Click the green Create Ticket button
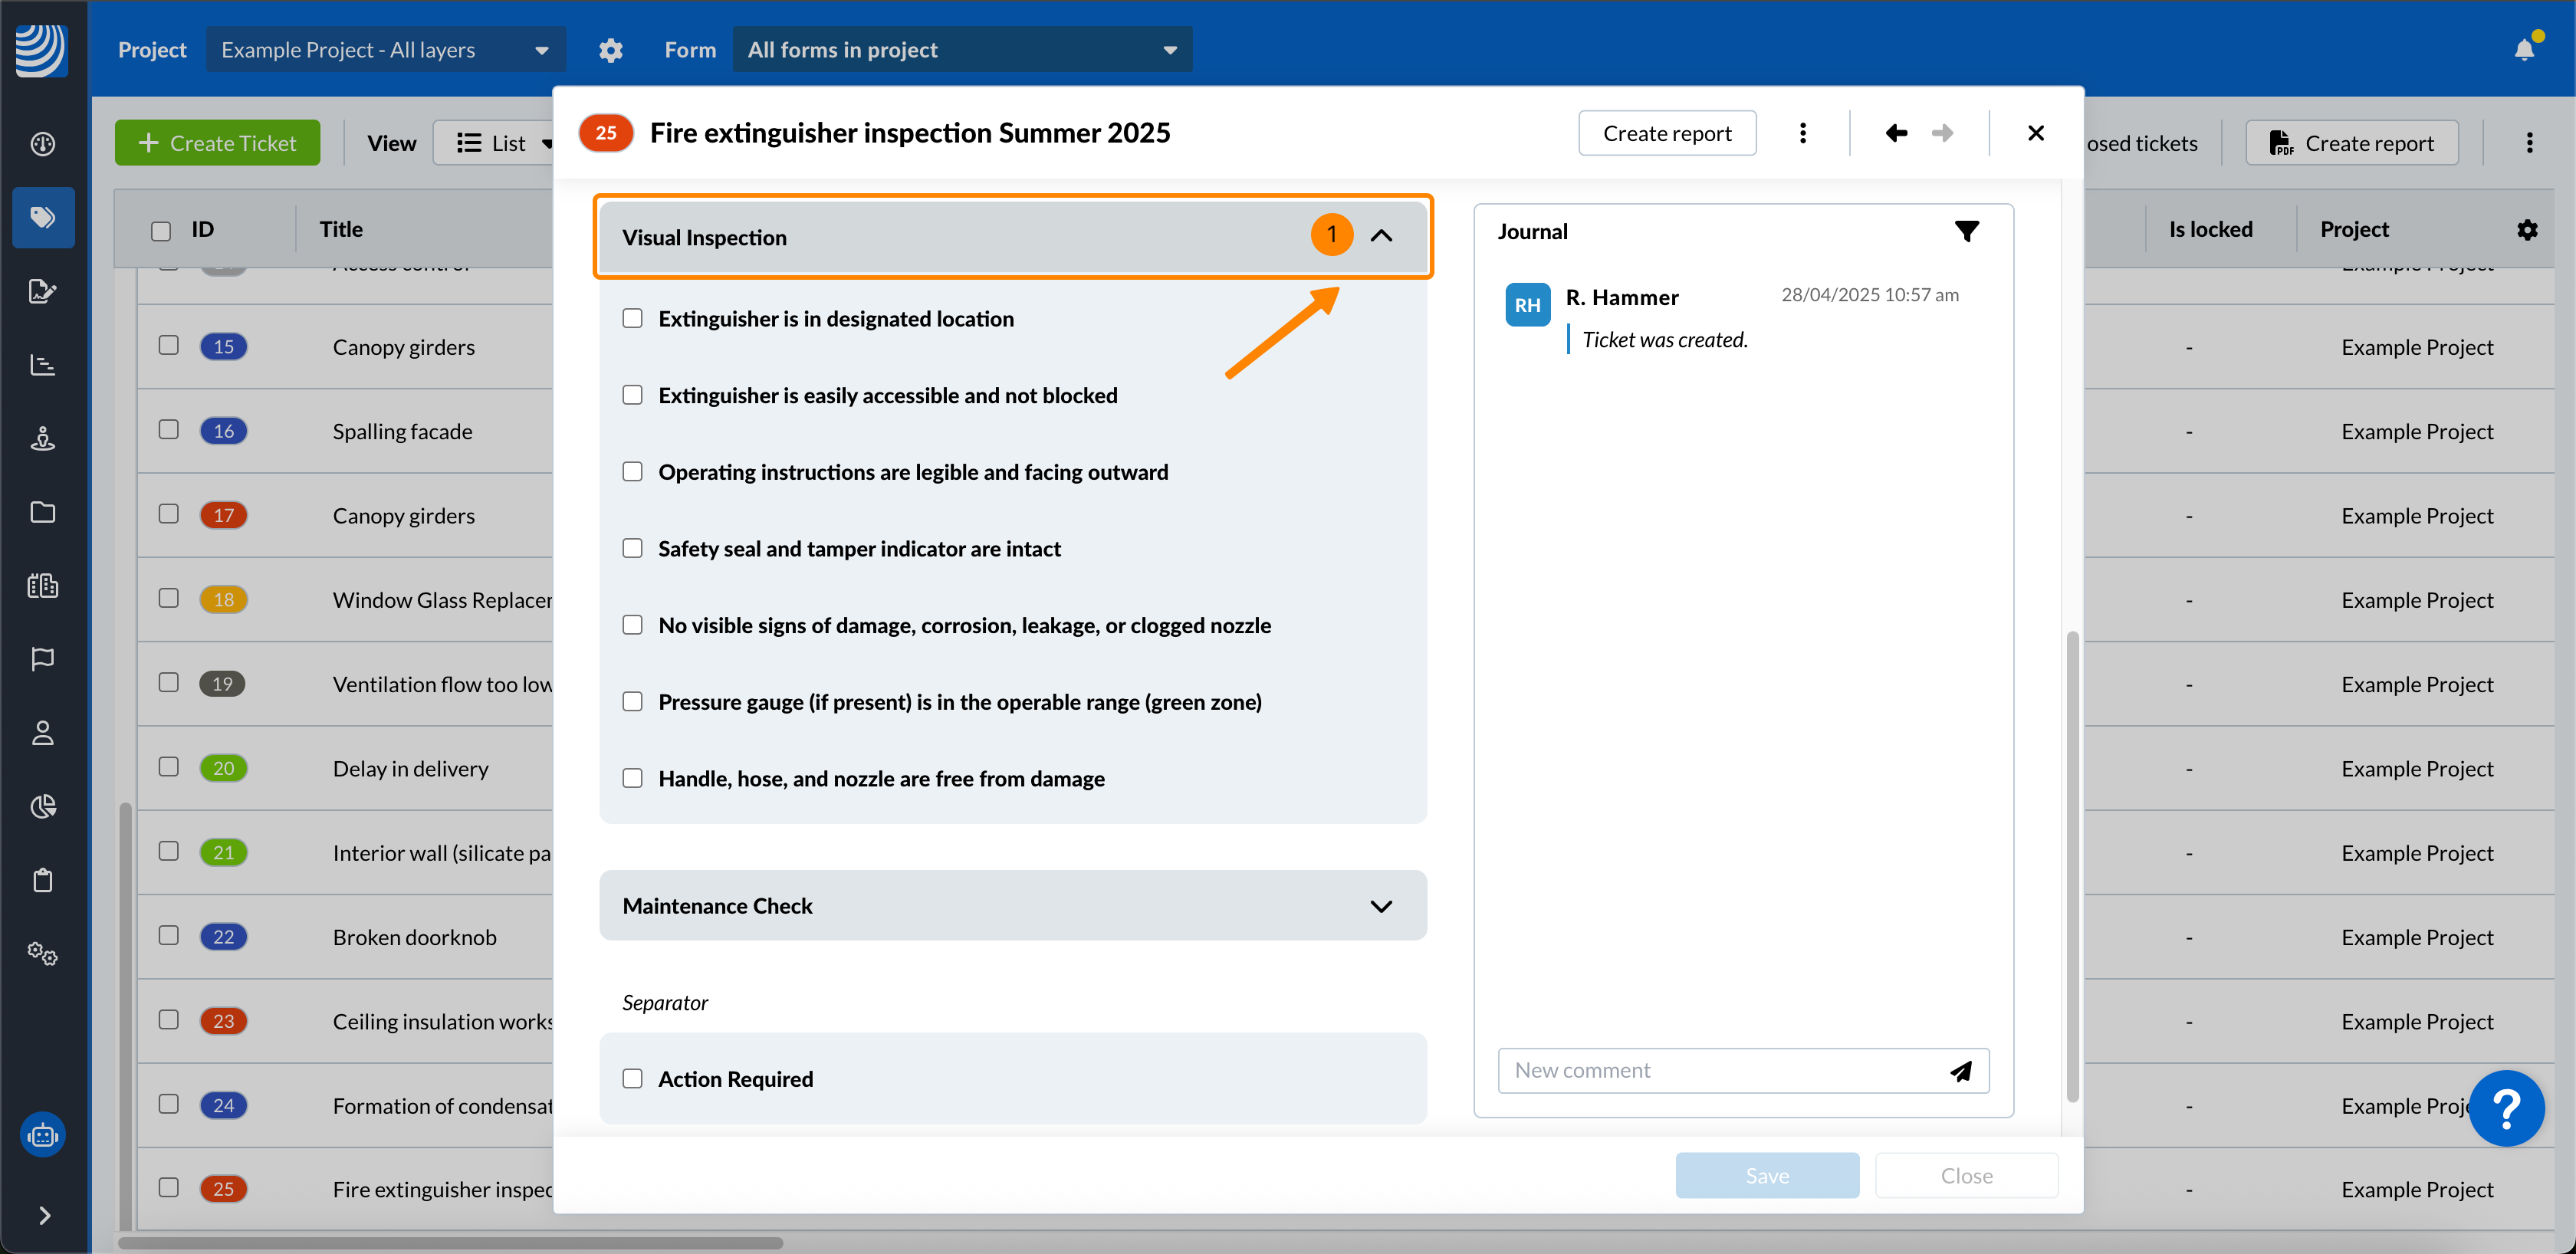The image size is (2576, 1254). tap(217, 143)
